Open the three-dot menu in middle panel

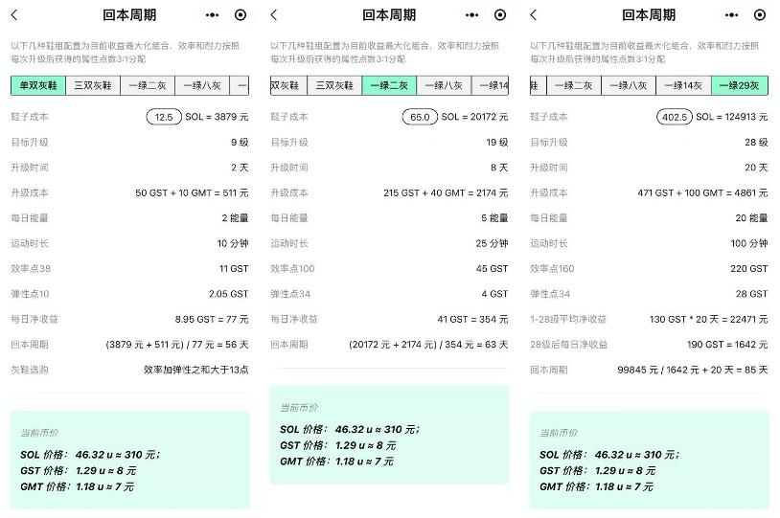pos(472,15)
